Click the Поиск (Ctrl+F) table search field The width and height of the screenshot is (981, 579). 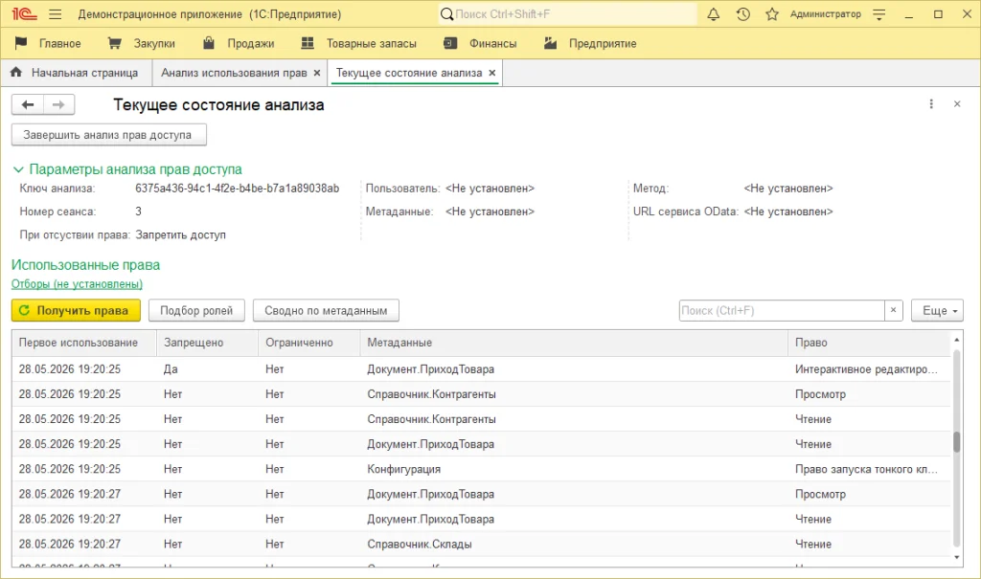pos(782,310)
